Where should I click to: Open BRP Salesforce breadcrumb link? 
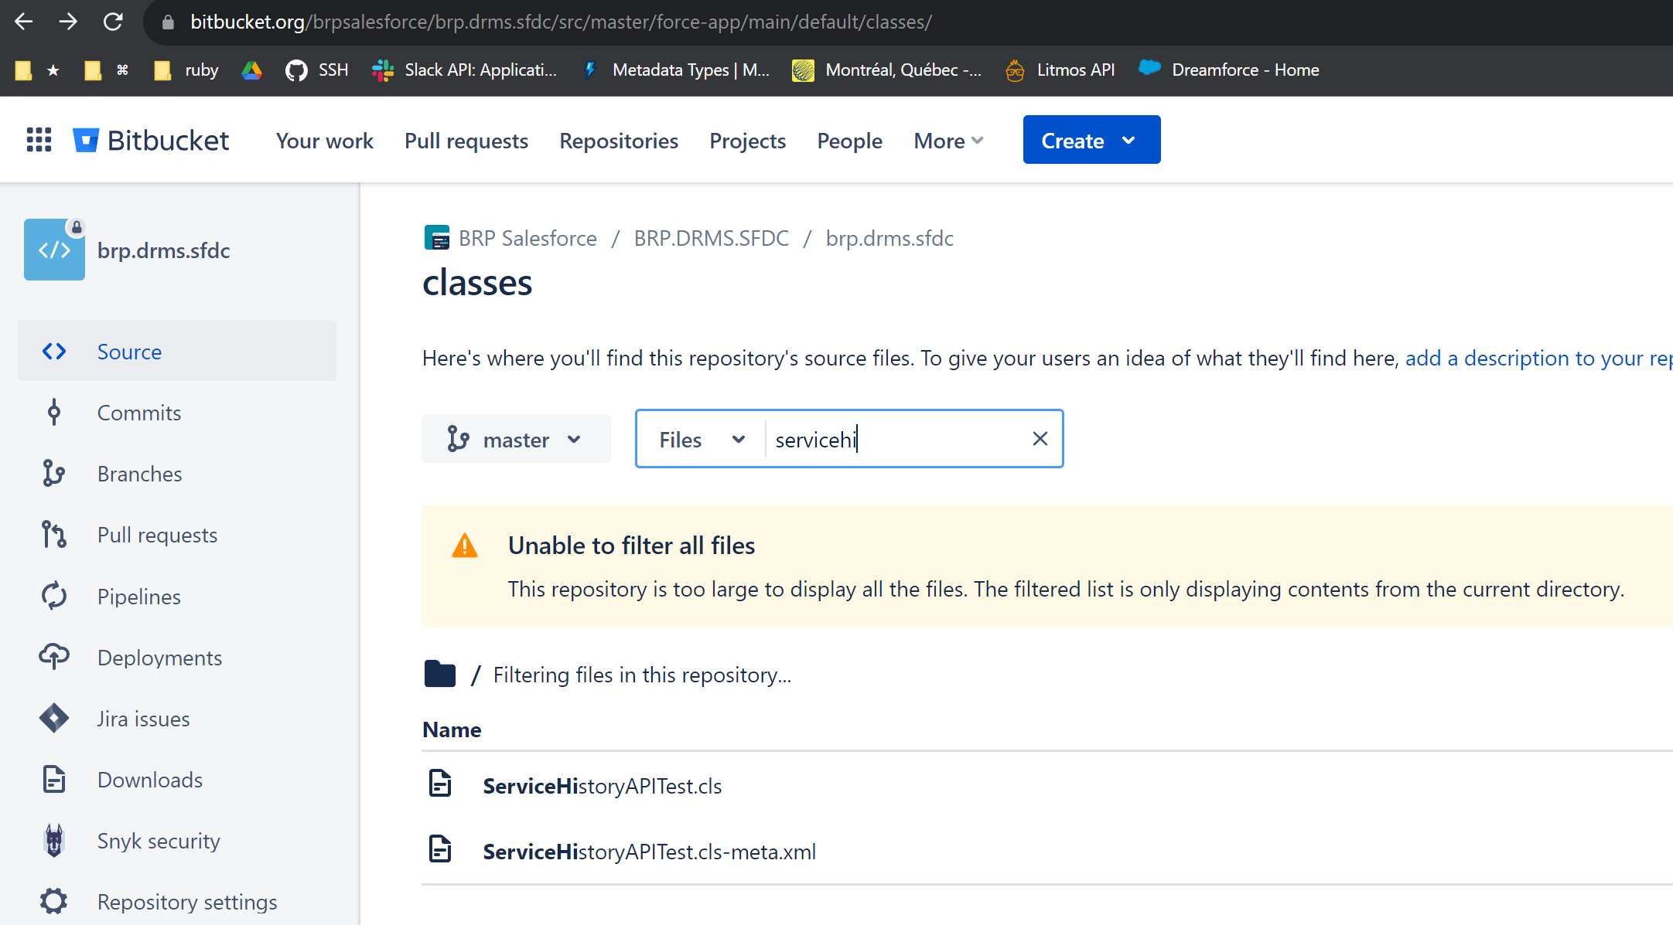(528, 238)
